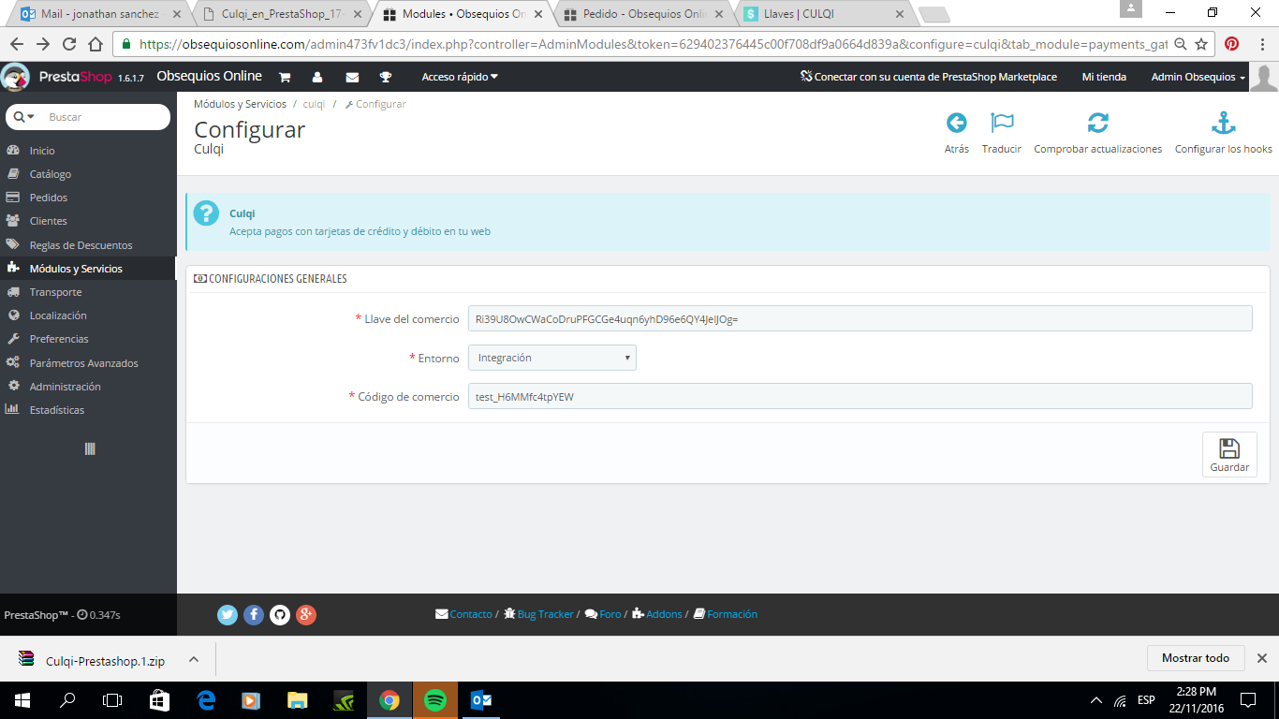Click the Pinterest extension icon
The height and width of the screenshot is (719, 1279).
1232,44
